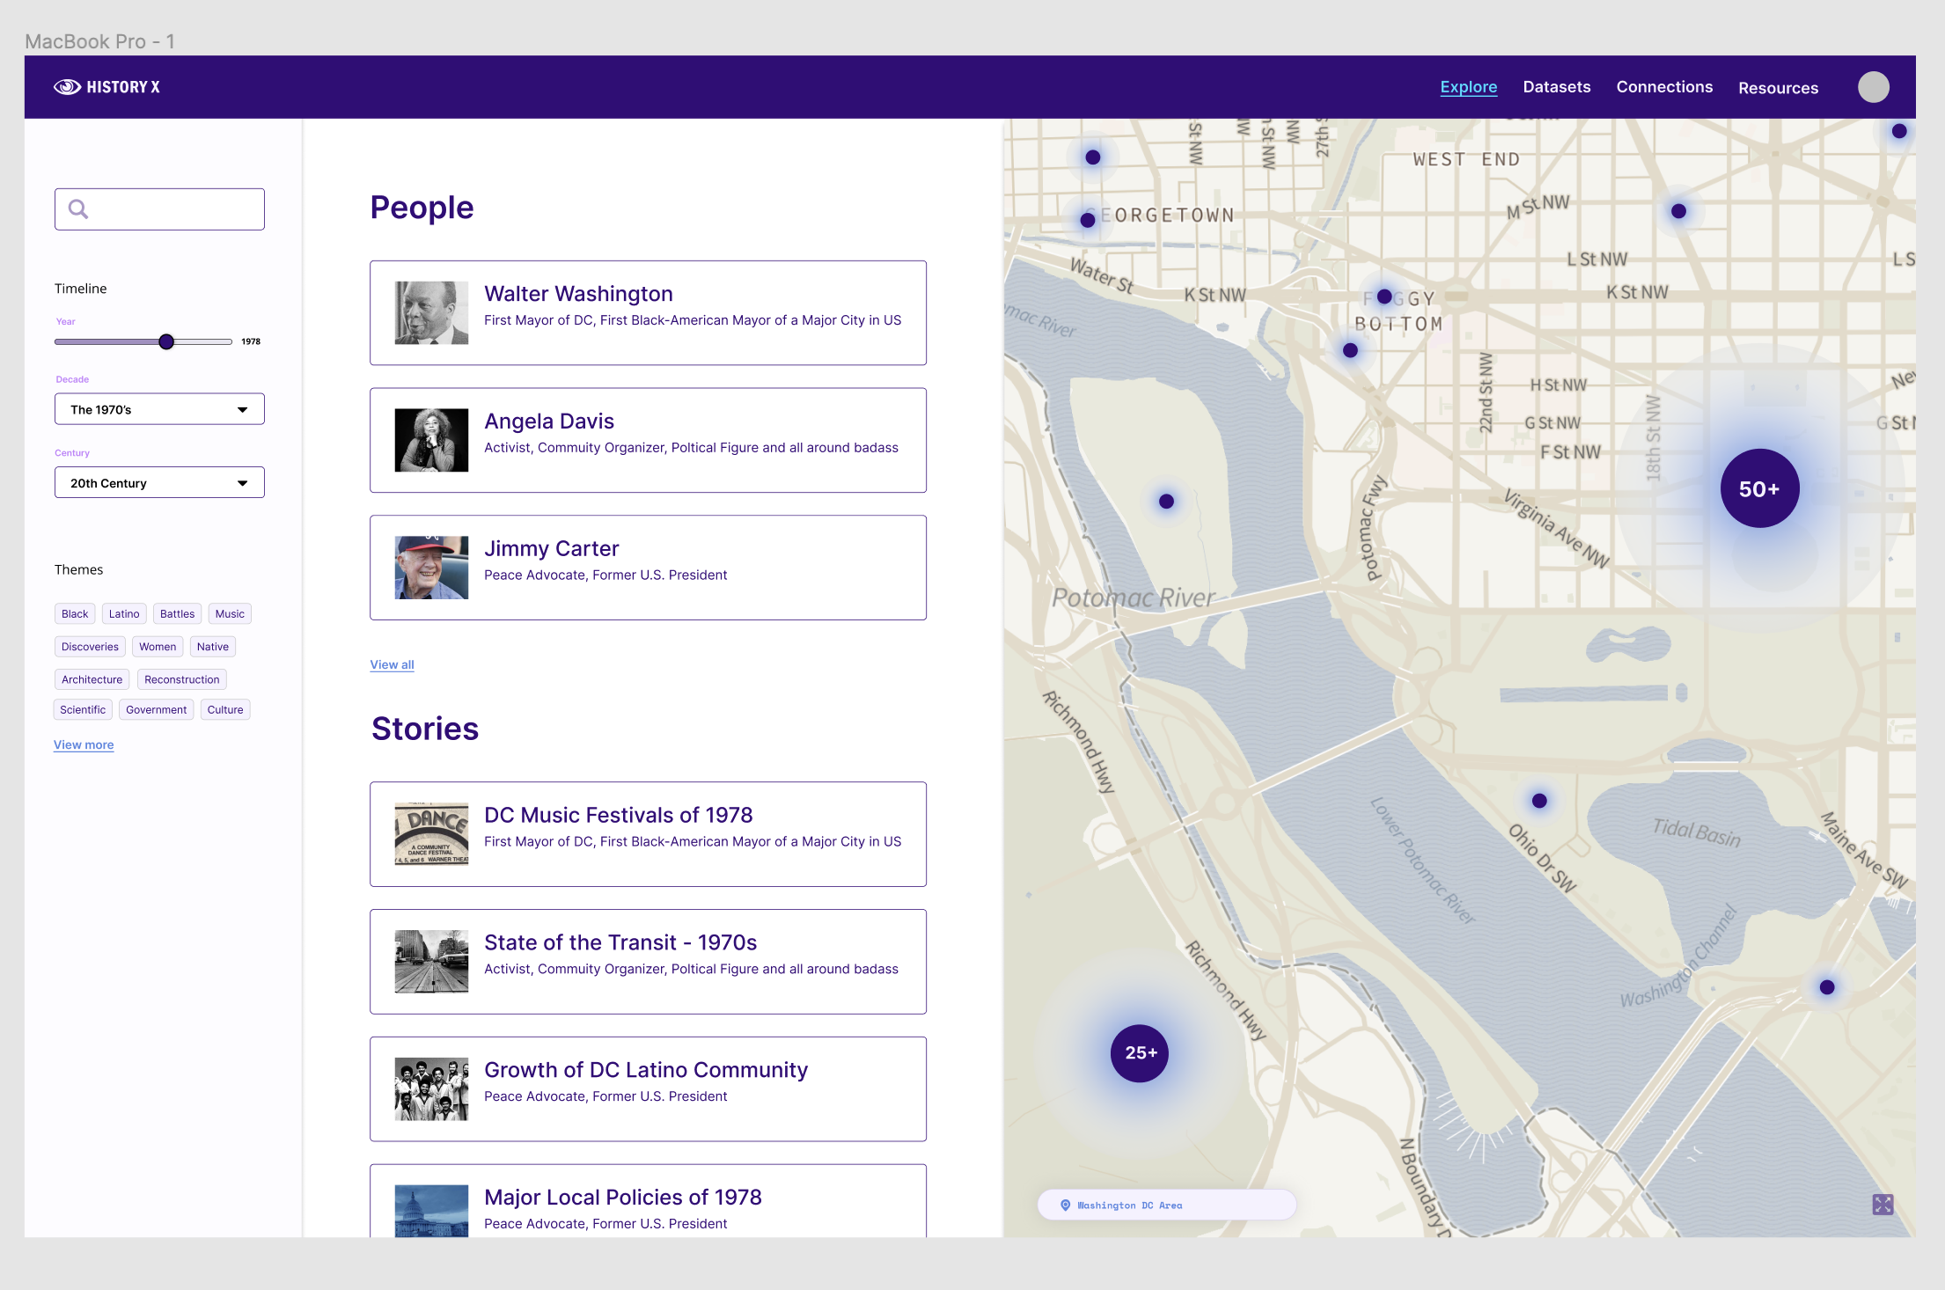Open the 50+ map cluster
This screenshot has width=1945, height=1290.
[x=1759, y=488]
